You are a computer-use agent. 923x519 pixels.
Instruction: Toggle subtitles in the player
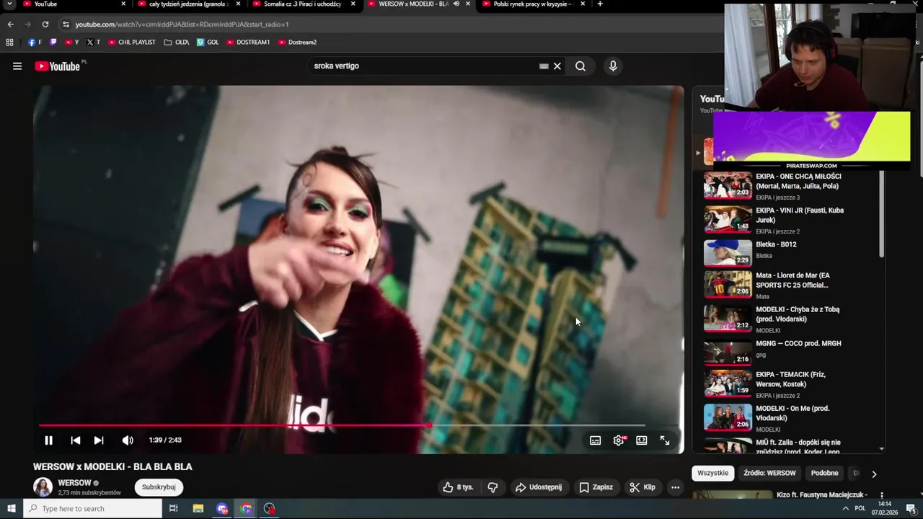[595, 440]
